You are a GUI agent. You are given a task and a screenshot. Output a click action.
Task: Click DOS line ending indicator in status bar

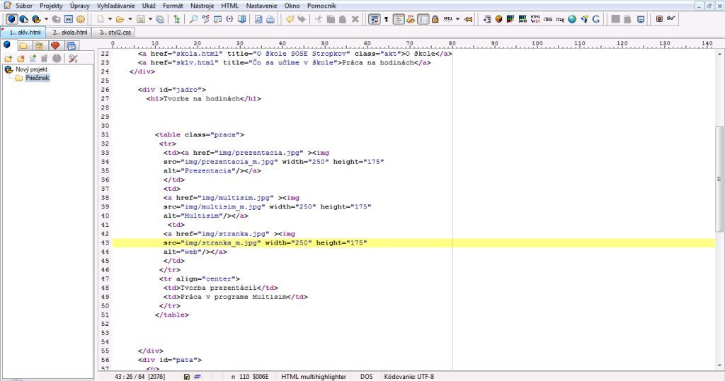click(366, 376)
